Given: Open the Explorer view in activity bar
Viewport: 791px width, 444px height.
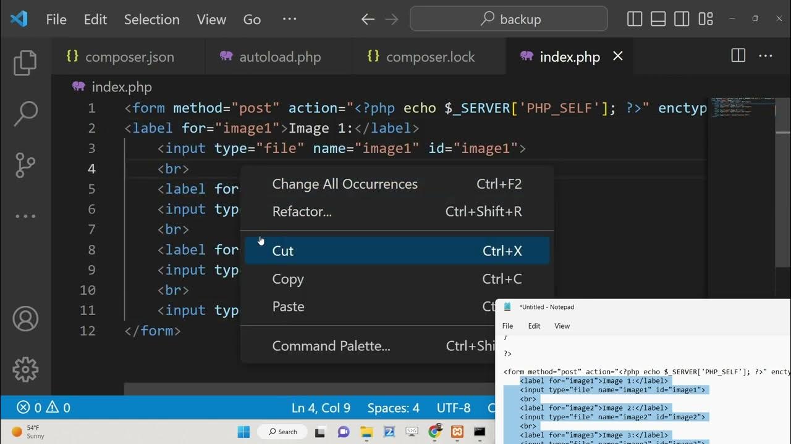Looking at the screenshot, I should (25, 63).
